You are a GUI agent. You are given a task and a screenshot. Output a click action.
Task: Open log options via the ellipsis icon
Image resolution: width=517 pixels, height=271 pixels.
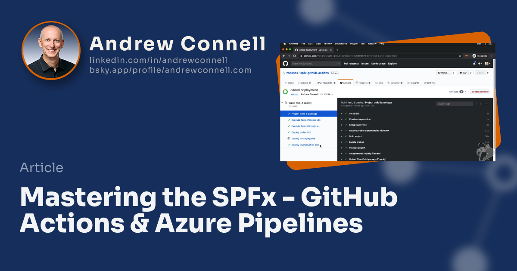[x=487, y=104]
